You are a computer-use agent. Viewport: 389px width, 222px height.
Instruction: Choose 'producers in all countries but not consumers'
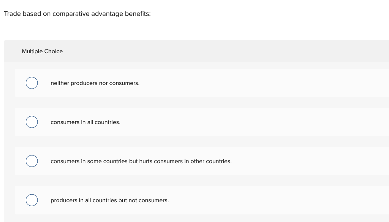[109, 200]
